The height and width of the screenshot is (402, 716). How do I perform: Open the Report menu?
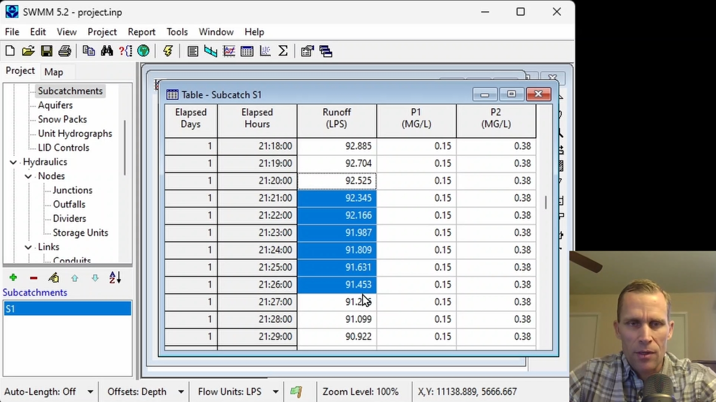pyautogui.click(x=141, y=32)
